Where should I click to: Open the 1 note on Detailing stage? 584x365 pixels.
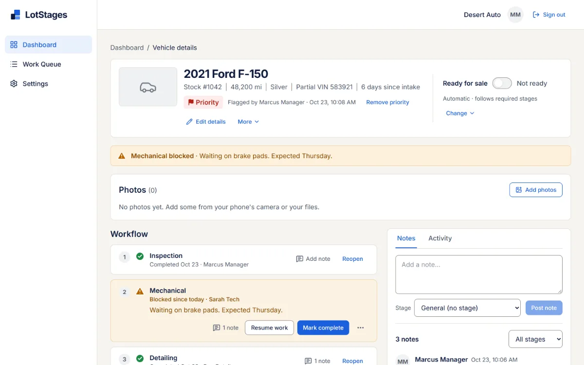pyautogui.click(x=317, y=361)
